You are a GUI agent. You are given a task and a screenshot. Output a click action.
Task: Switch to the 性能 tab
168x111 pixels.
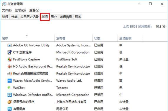pyautogui.click(x=14, y=17)
